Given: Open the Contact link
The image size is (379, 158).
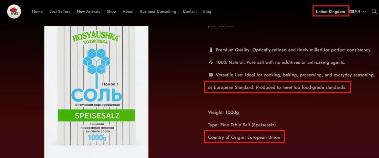Looking at the screenshot, I should coord(190,11).
